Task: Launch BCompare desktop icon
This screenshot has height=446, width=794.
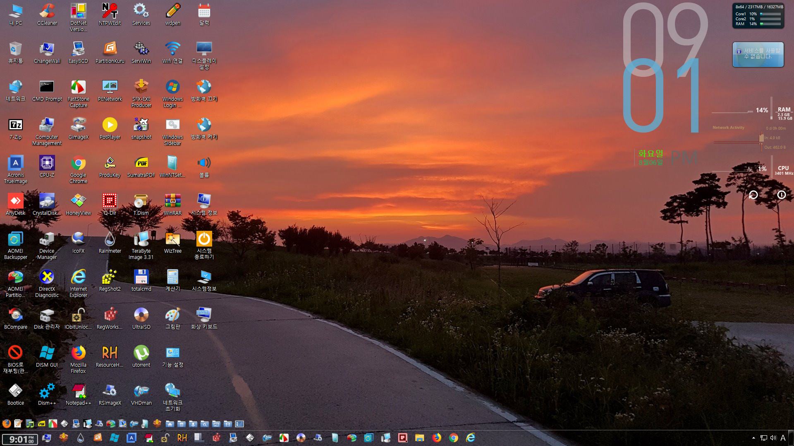Action: (x=16, y=319)
